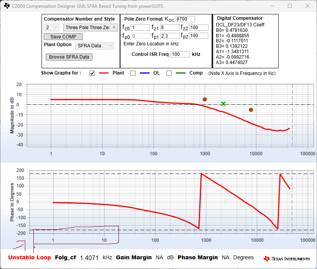Click the A3= 0.4474027 coefficient text
This screenshot has height=269, width=317.
click(x=232, y=62)
